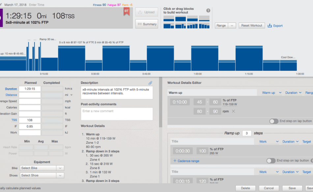This screenshot has height=192, width=313.
Task: Click the Delete button
Action: (x=245, y=188)
